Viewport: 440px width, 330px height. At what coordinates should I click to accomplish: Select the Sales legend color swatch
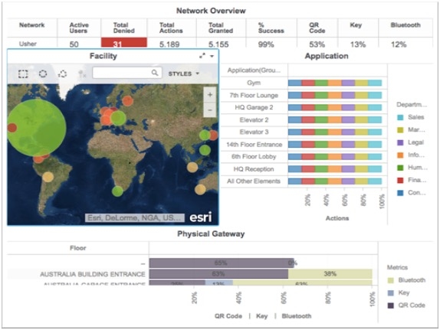point(400,117)
